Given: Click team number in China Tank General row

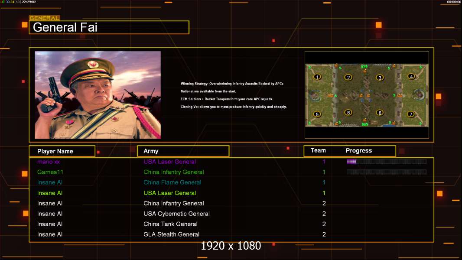Looking at the screenshot, I should [x=324, y=224].
